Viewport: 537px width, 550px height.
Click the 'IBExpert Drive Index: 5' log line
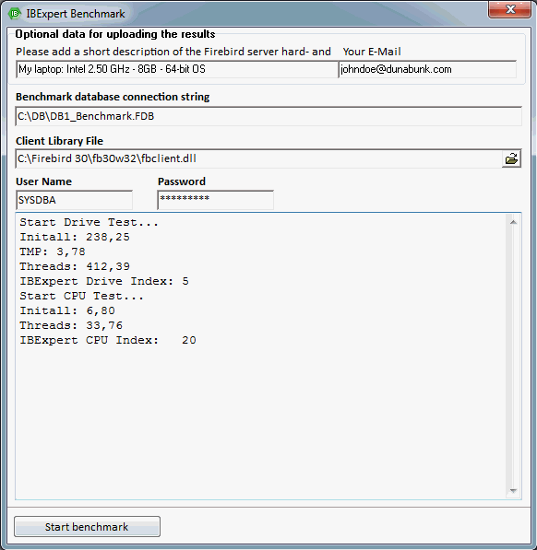tap(104, 281)
